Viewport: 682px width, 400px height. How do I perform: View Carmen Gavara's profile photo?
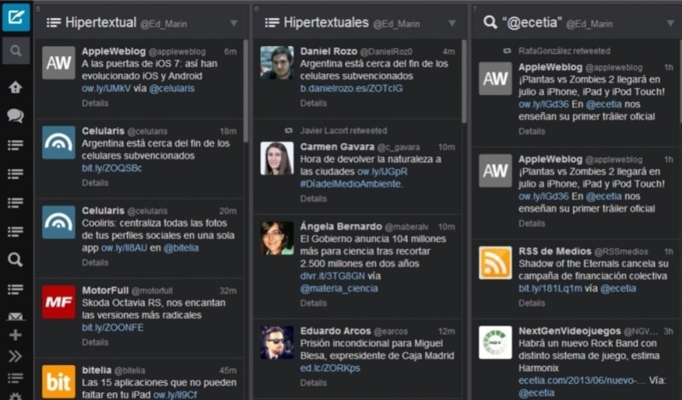point(277,159)
